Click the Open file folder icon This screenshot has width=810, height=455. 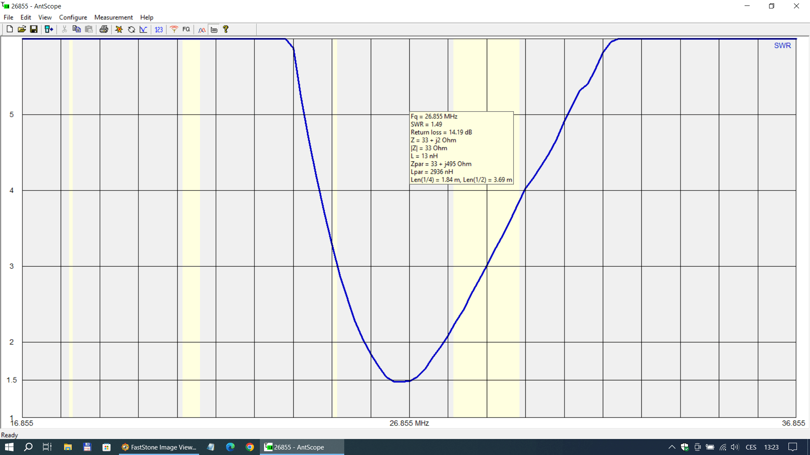[22, 29]
